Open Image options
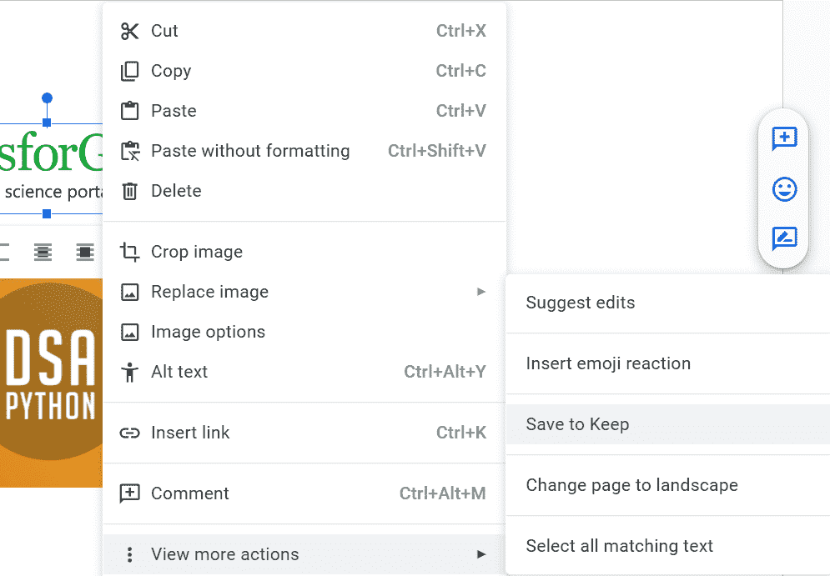 (x=208, y=332)
